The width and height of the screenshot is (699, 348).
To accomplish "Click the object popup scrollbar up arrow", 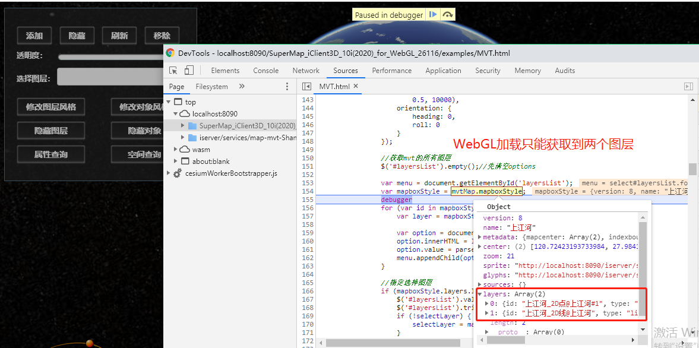I will [x=643, y=217].
